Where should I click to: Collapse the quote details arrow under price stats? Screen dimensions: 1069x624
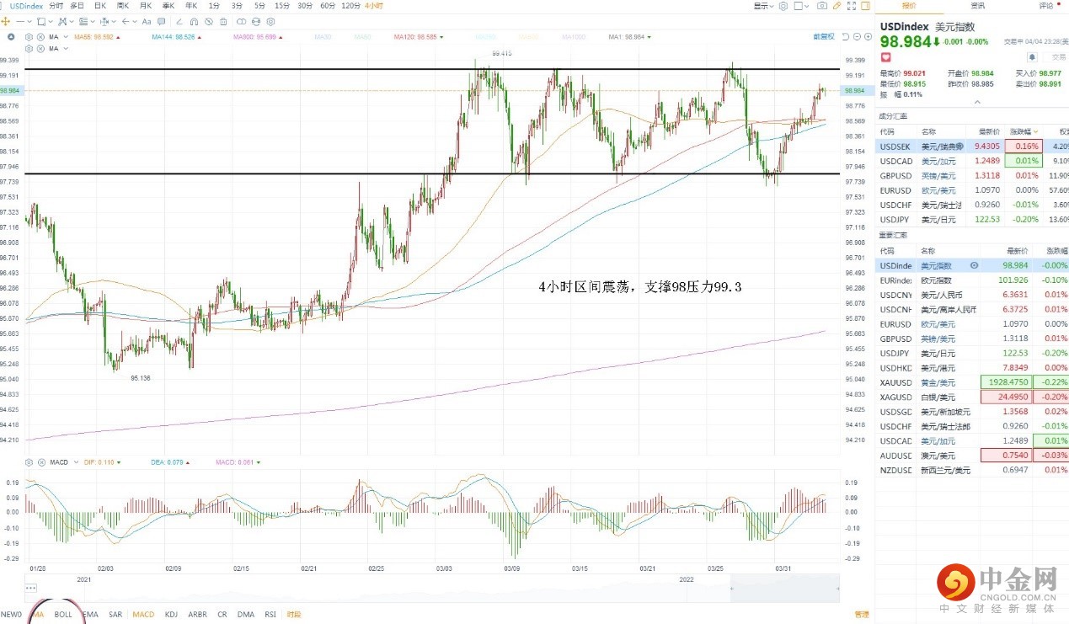coord(977,103)
